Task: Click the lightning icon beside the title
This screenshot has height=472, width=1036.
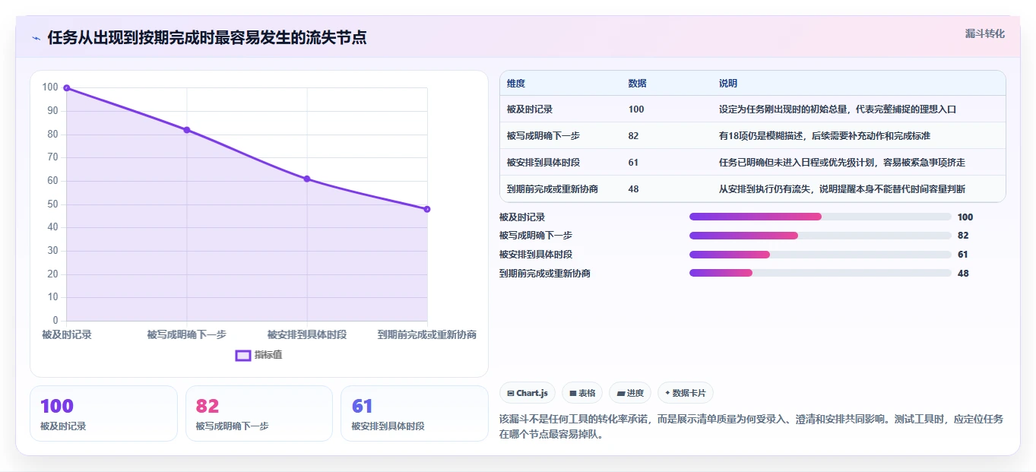Action: [36, 38]
